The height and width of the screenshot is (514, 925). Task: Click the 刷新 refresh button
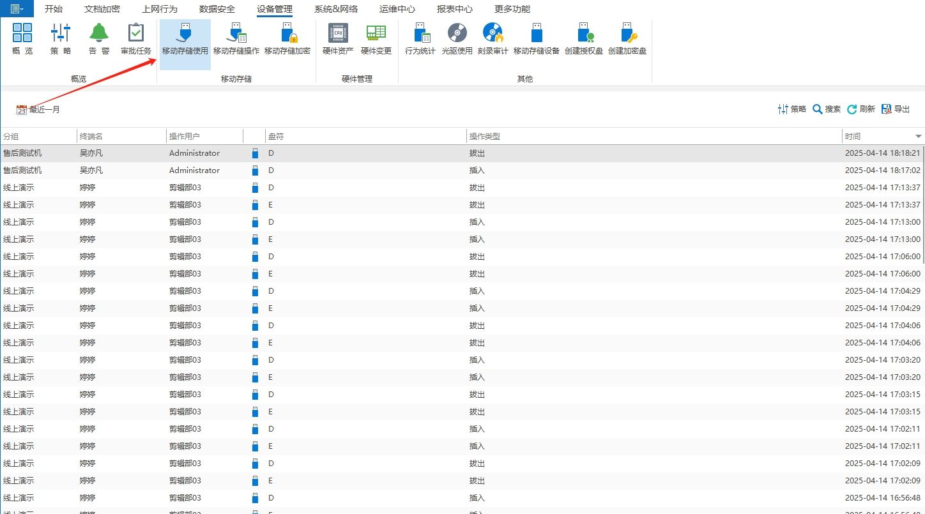tap(861, 109)
